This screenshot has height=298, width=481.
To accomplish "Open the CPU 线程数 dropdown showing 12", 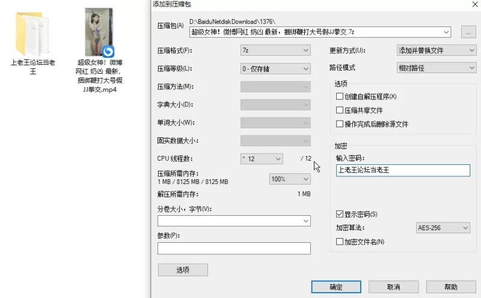I will (262, 159).
